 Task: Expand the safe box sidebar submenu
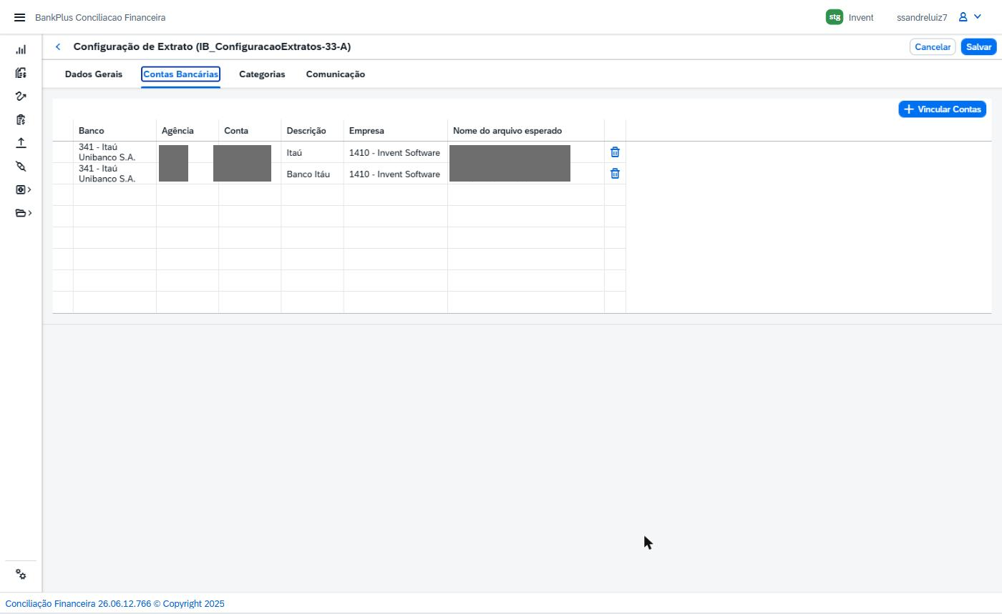[23, 189]
